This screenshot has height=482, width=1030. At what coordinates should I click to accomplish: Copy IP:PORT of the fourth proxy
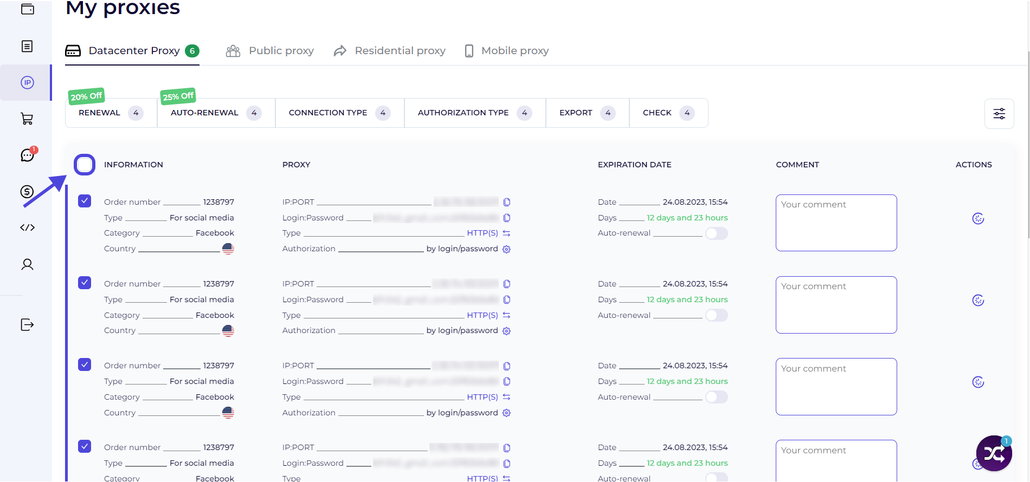[x=507, y=448]
